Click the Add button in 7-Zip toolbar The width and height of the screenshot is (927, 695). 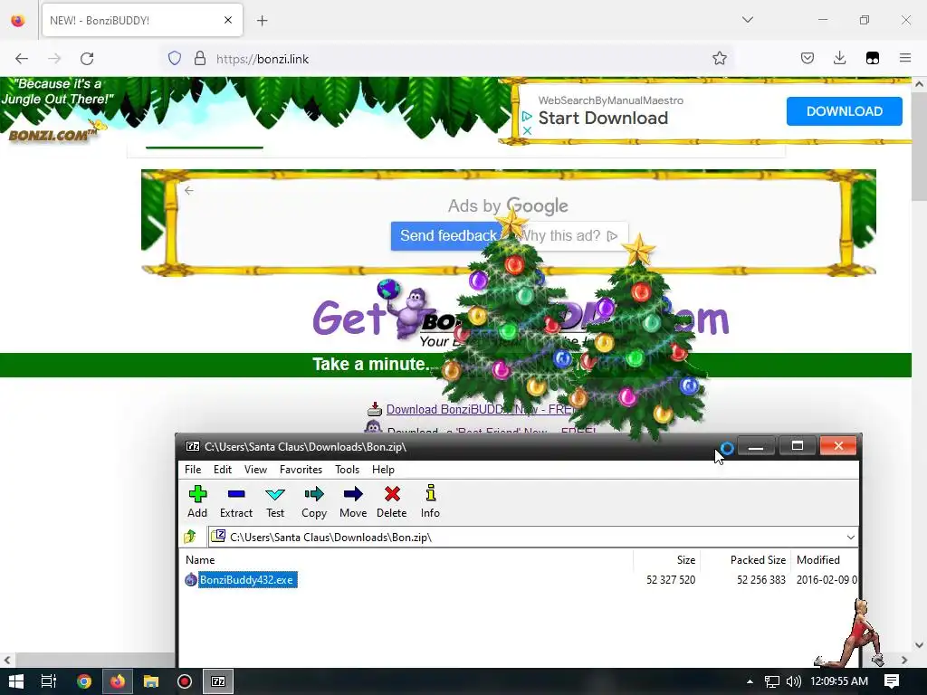click(x=197, y=501)
